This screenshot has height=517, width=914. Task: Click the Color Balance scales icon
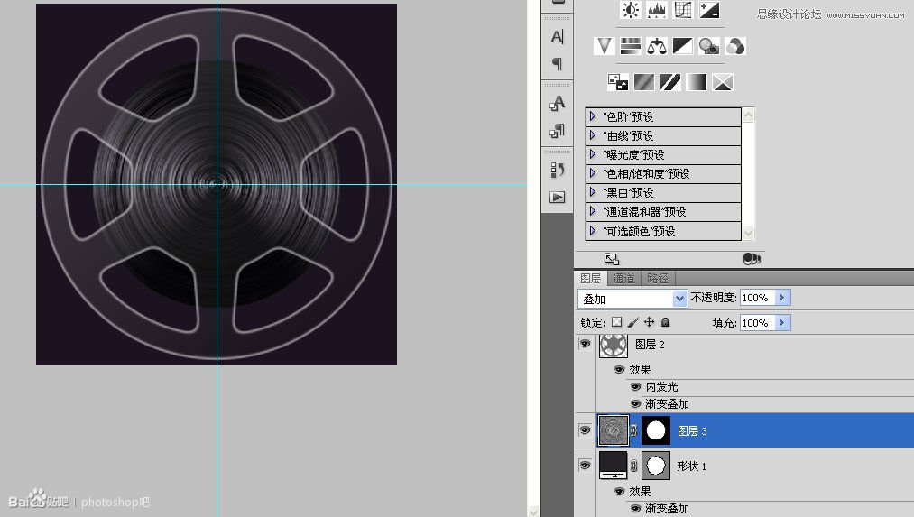656,45
